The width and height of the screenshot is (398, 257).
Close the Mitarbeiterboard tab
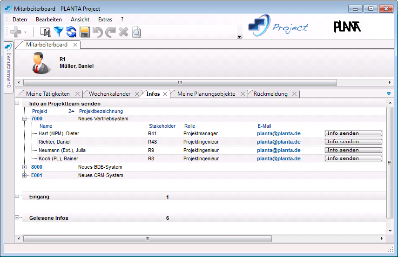(x=75, y=45)
